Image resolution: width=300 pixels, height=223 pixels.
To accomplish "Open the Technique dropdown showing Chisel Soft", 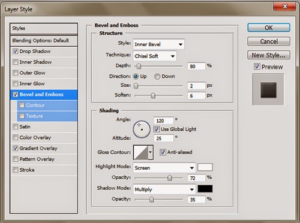I will coord(155,56).
